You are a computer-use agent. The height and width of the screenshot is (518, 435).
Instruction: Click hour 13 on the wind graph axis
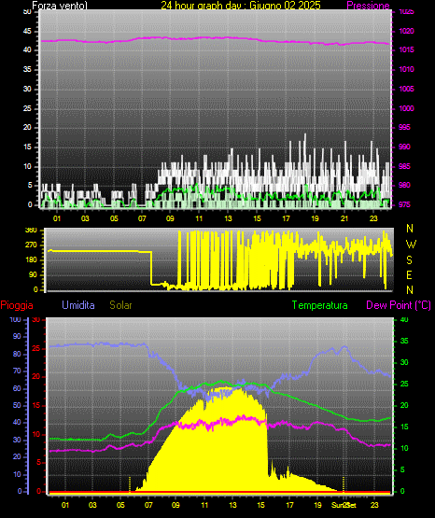(228, 218)
